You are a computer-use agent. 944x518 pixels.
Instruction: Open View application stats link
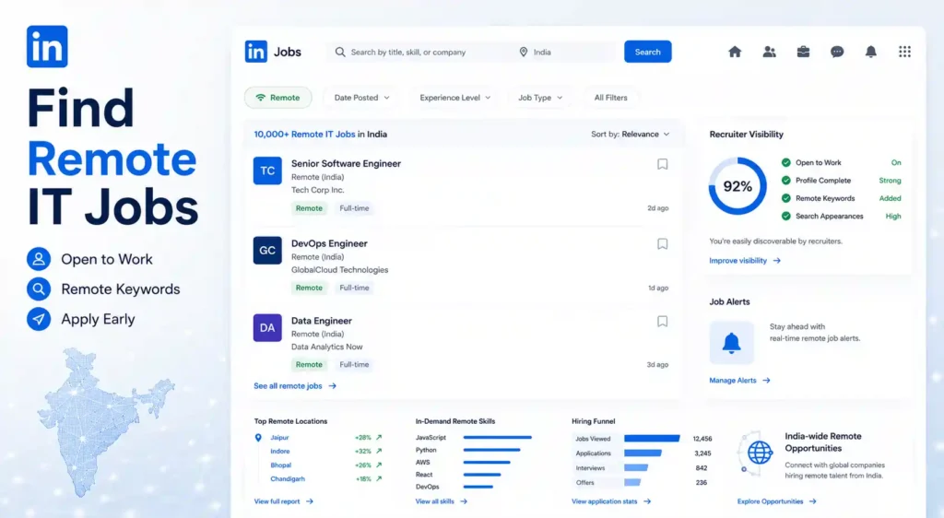tap(611, 501)
